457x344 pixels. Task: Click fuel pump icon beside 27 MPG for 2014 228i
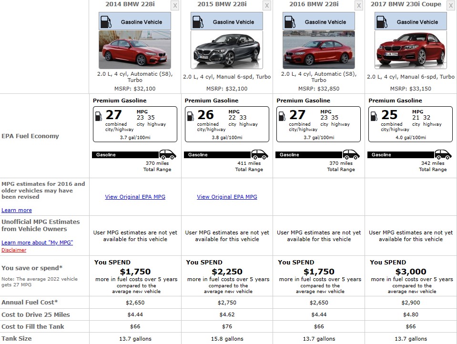click(99, 116)
